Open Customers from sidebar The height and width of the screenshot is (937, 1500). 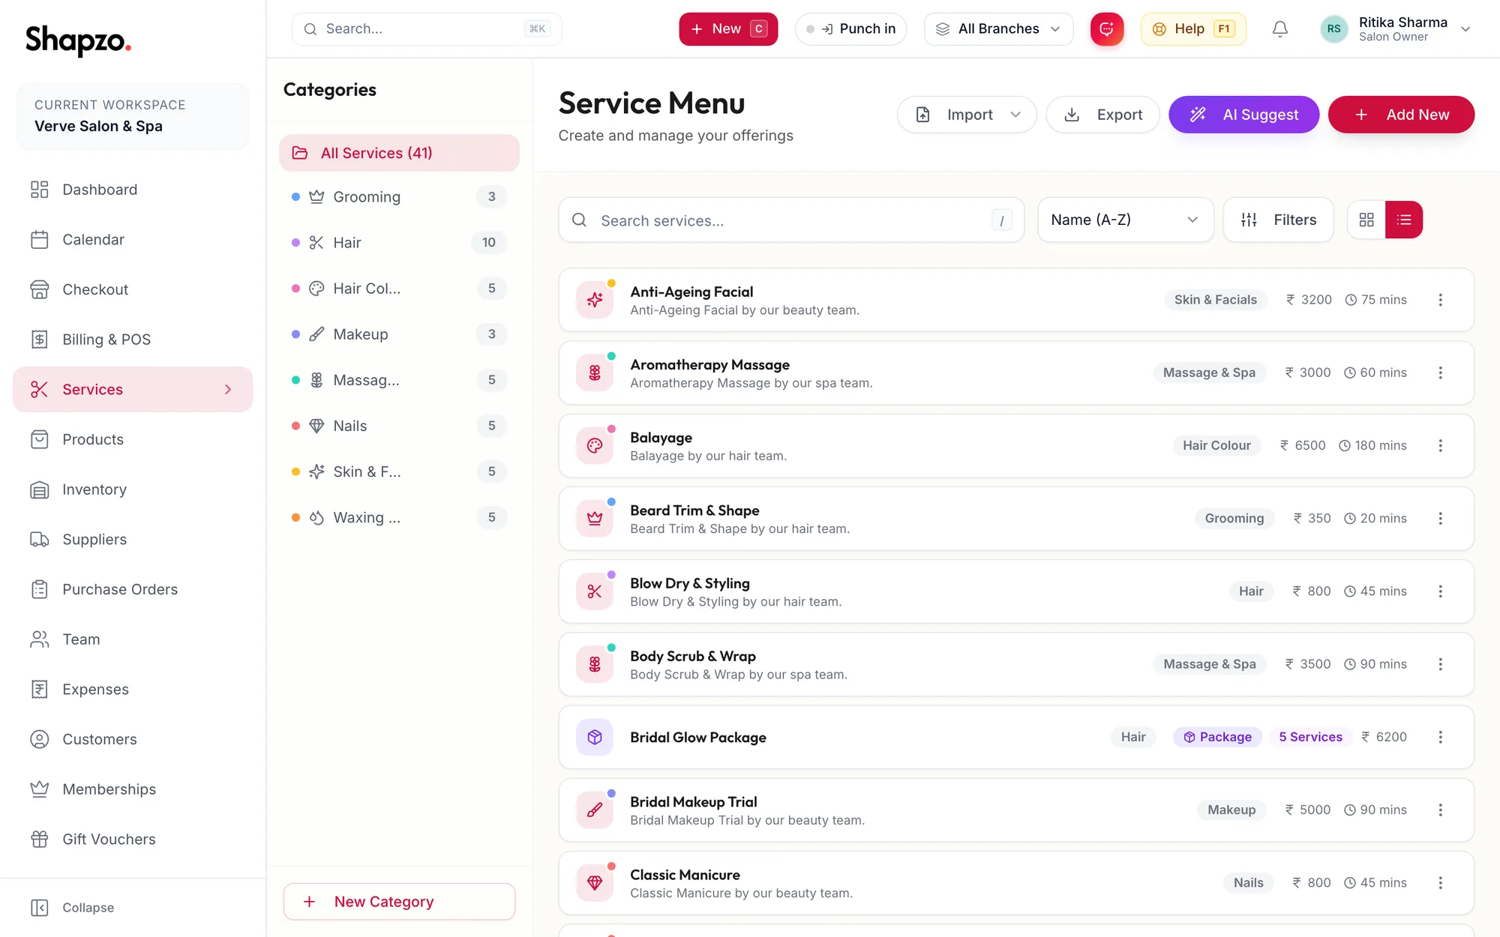(133, 739)
